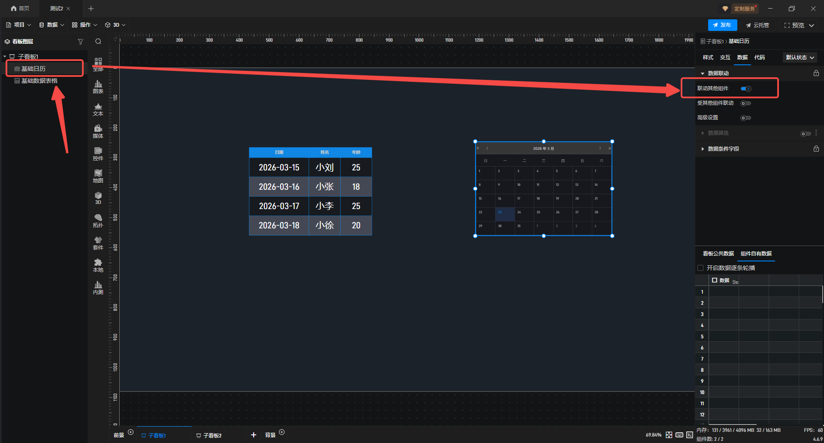Open the 图表 chart component category
Screen dimensions: 824x443
[98, 87]
